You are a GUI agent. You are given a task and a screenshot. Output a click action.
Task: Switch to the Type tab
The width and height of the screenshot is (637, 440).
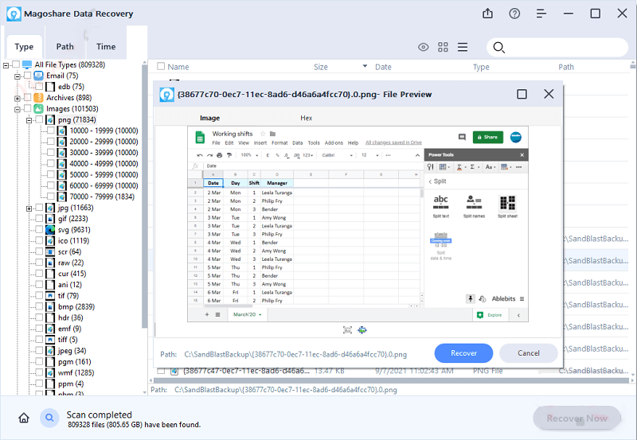(x=24, y=47)
